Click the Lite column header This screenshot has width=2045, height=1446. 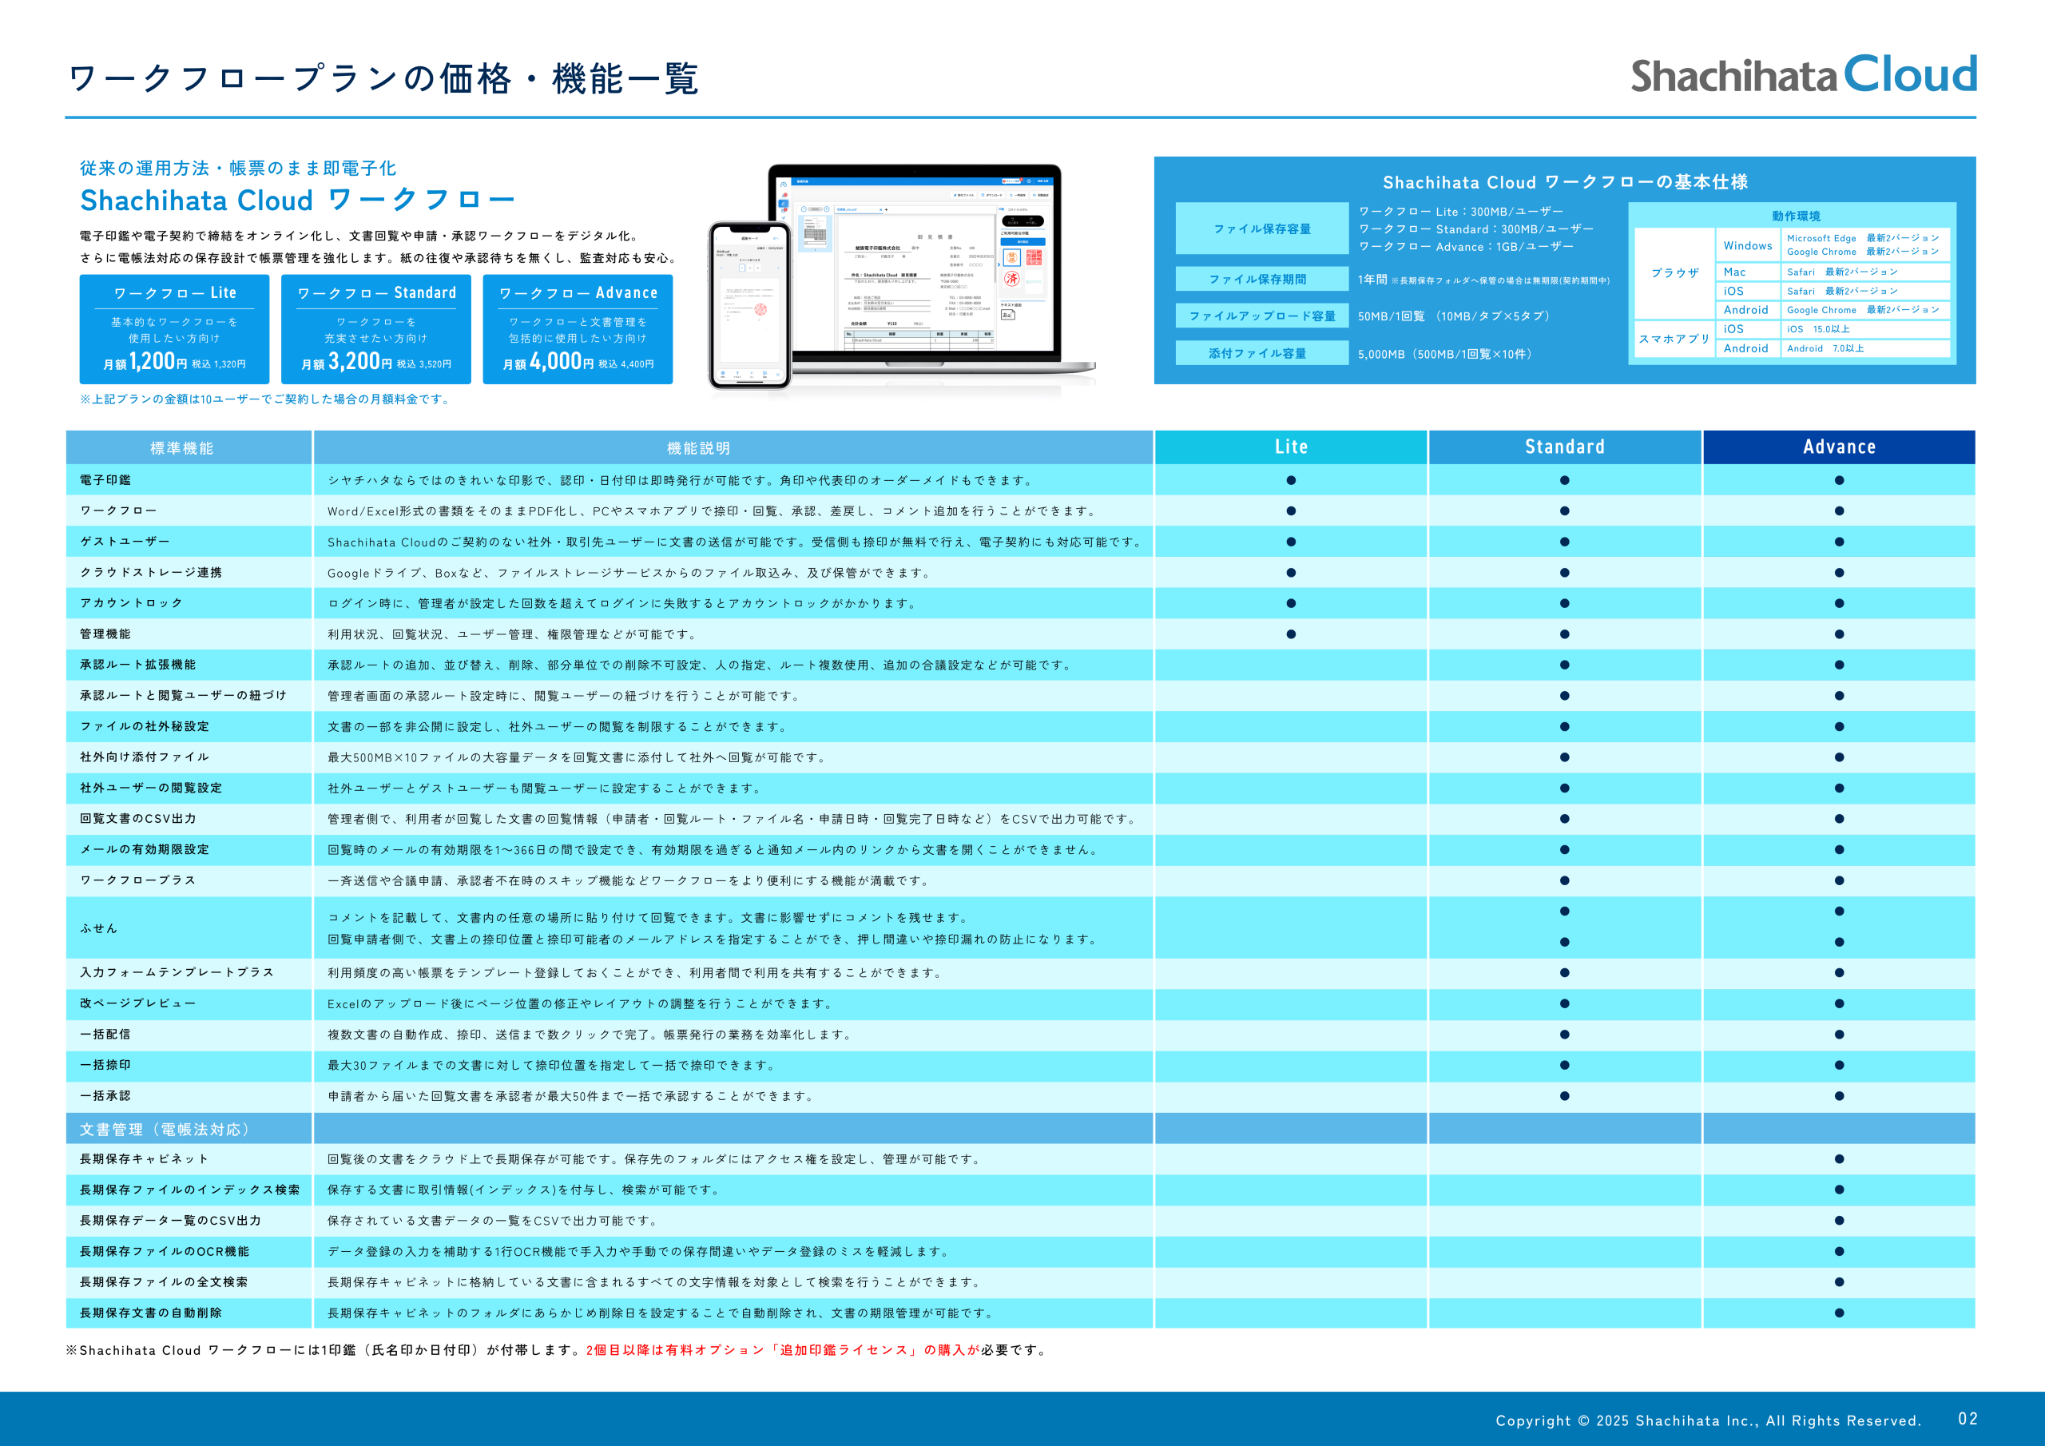tap(1291, 447)
